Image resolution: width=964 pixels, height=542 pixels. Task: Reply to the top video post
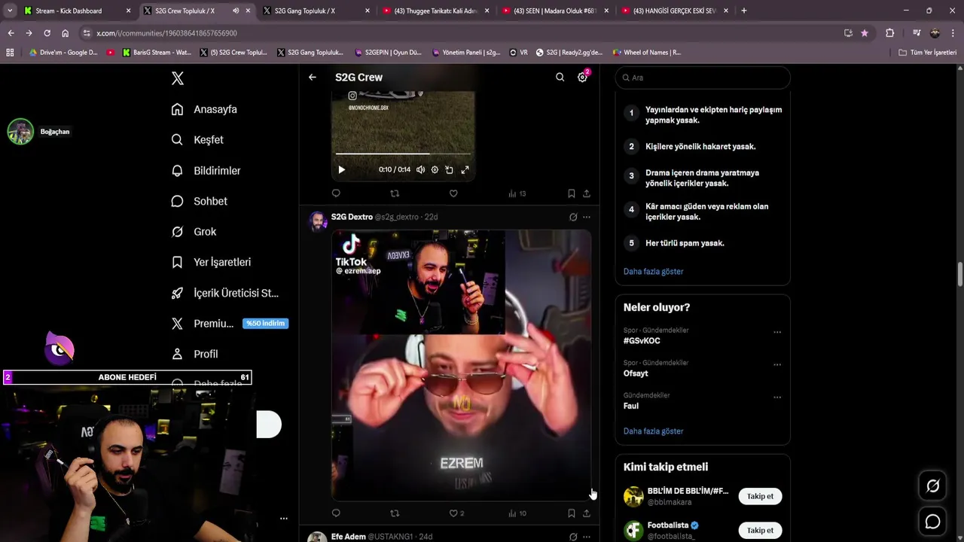(336, 193)
